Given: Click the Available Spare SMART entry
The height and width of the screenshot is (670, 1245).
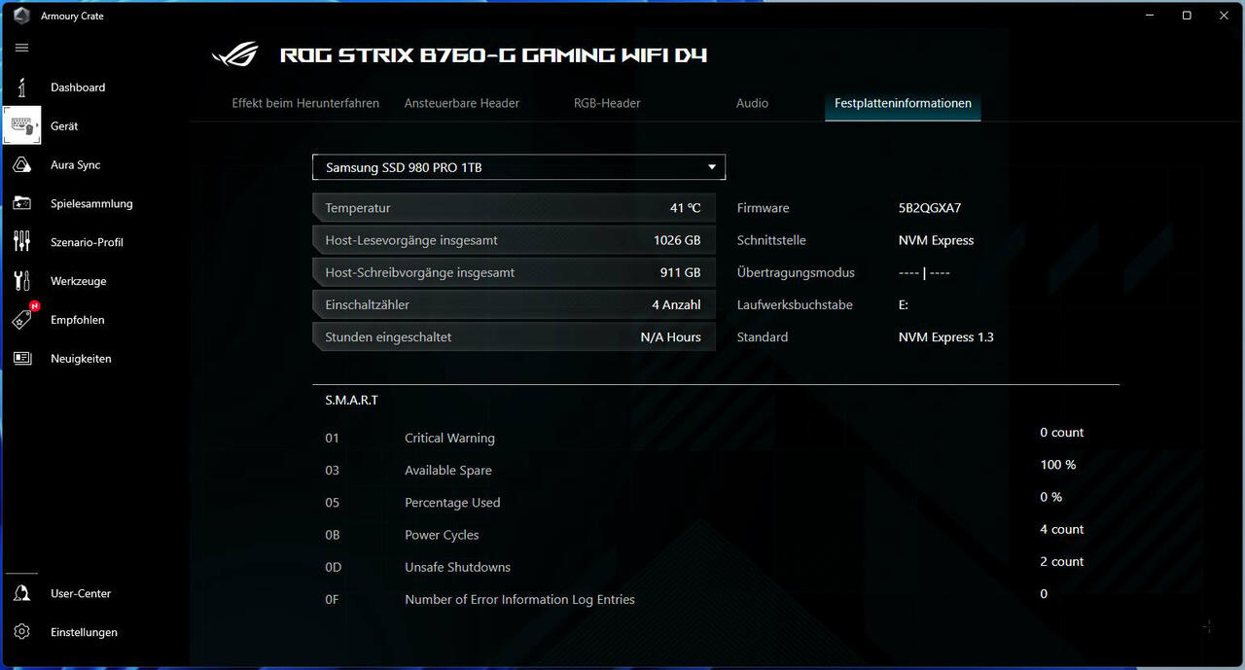Looking at the screenshot, I should pos(448,470).
